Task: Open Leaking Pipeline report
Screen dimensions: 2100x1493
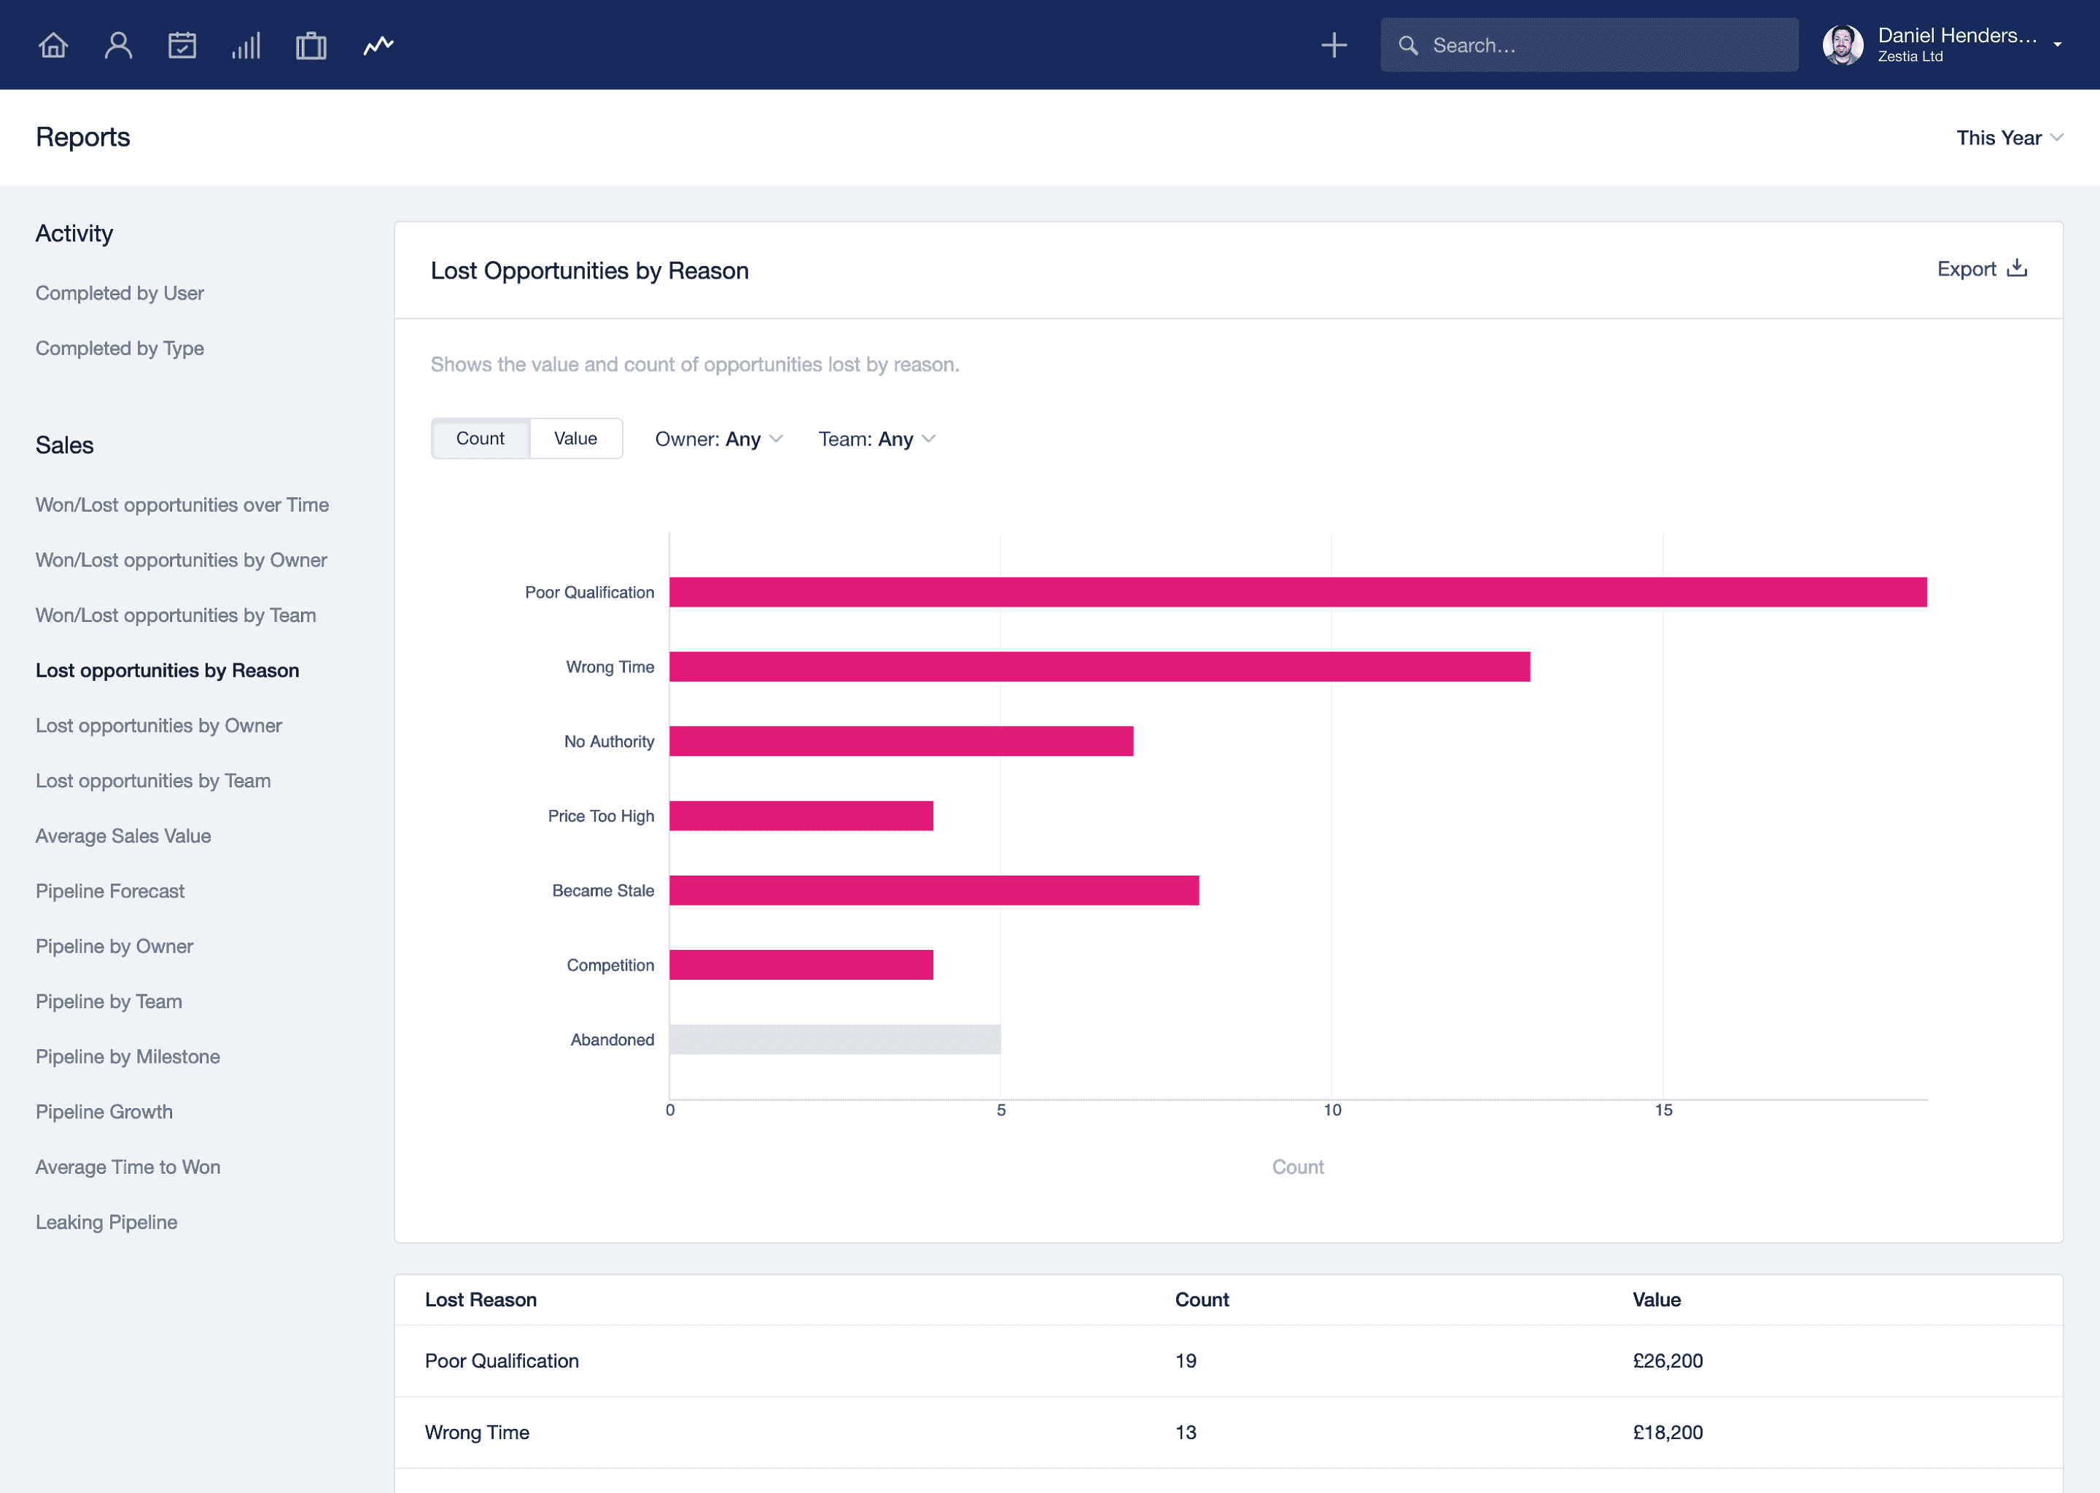Action: pos(106,1222)
